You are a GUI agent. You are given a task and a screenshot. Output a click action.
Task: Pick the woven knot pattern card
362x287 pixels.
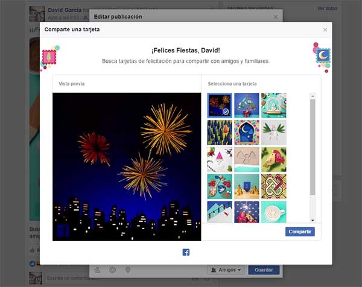pyautogui.click(x=273, y=186)
